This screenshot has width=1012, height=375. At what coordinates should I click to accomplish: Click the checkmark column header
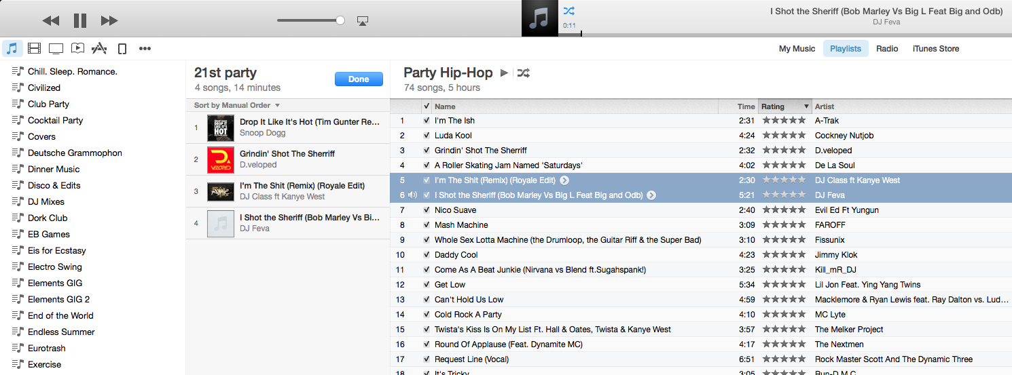click(x=426, y=106)
